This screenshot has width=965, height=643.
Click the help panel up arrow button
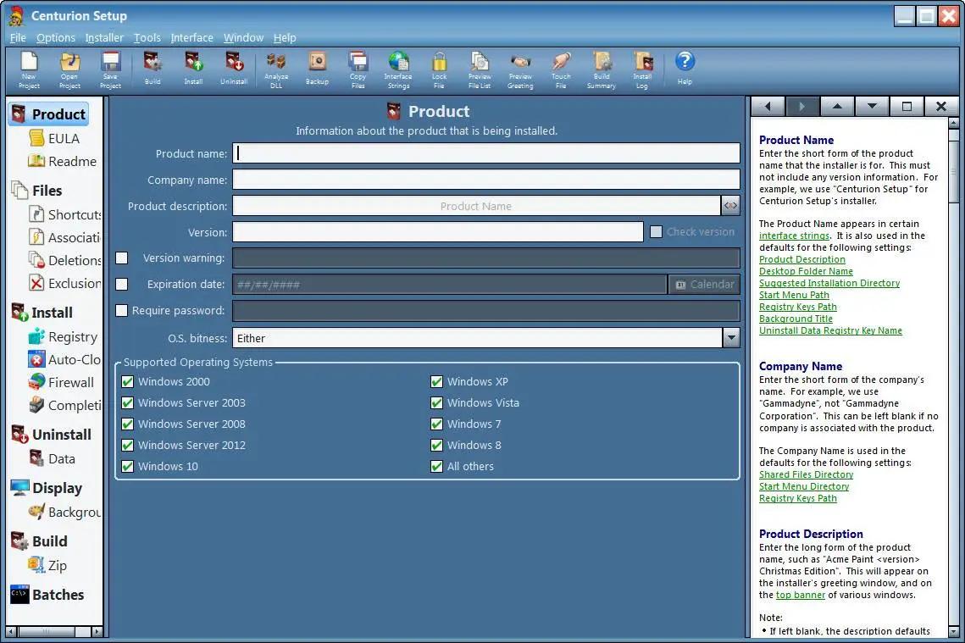[x=837, y=107]
